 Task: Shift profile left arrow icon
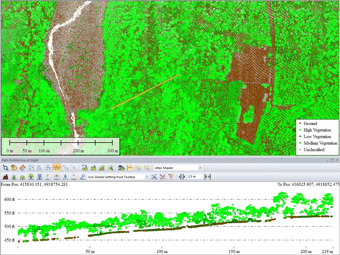(138, 168)
